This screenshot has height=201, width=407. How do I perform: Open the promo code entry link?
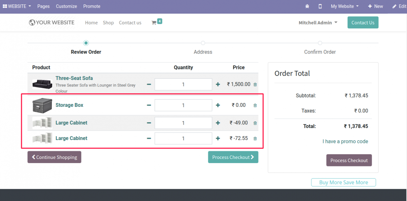[x=345, y=141]
